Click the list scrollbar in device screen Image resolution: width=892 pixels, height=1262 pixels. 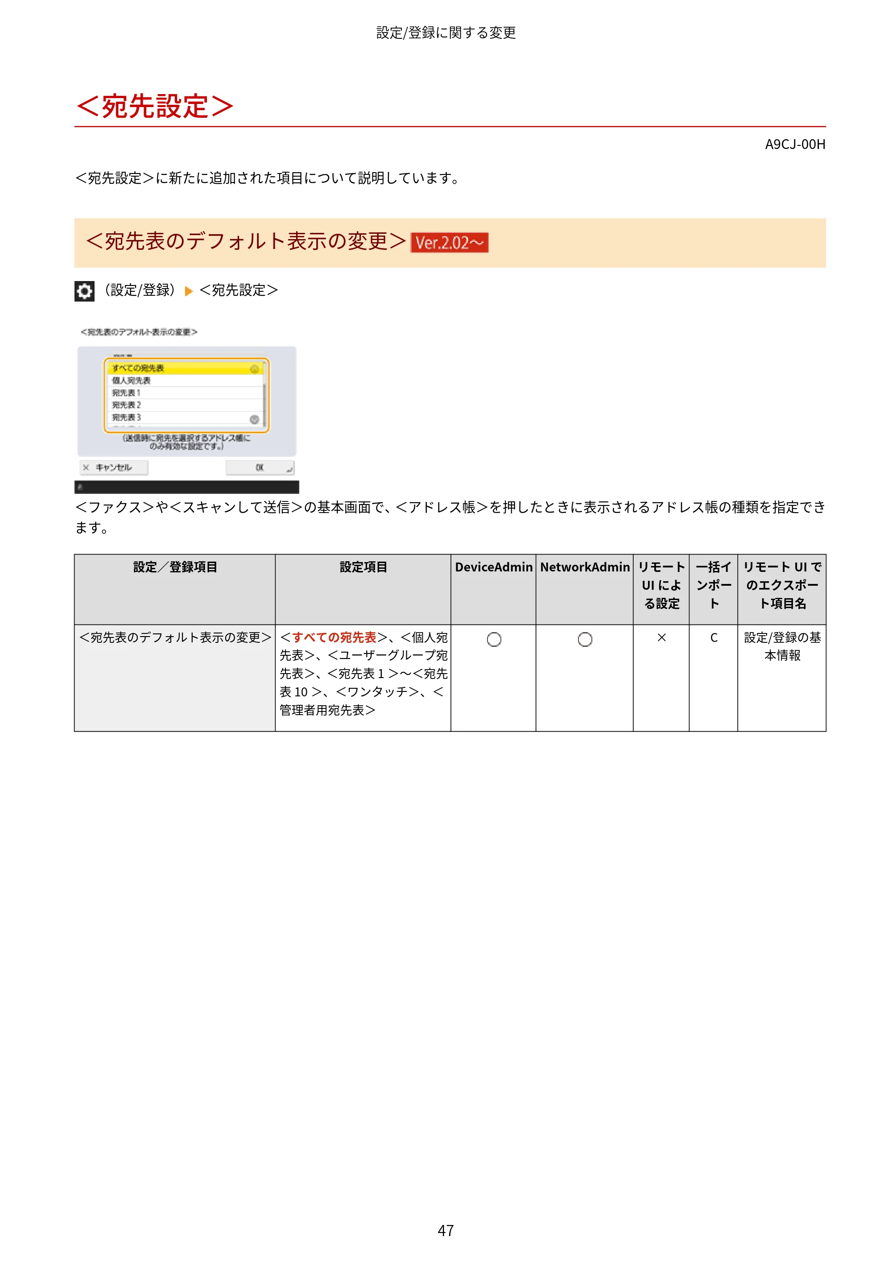264,394
